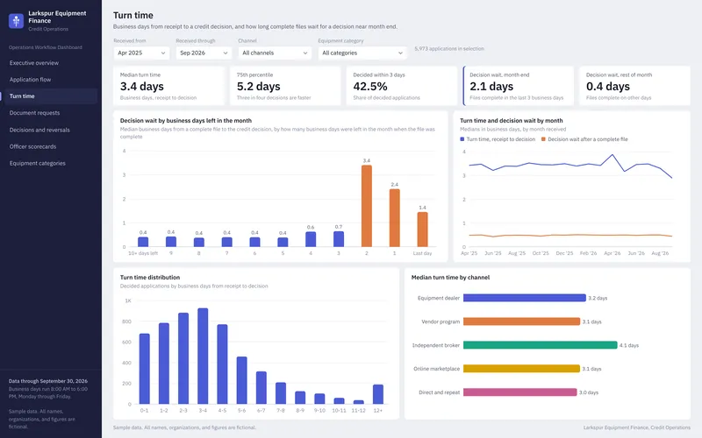Navigate to Decisions and reversals
This screenshot has height=438, width=702.
[x=39, y=130]
